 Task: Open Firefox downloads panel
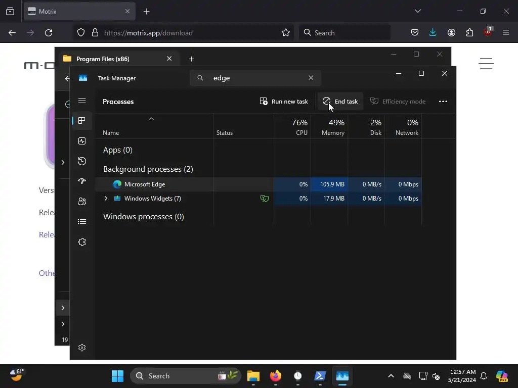[x=433, y=33]
